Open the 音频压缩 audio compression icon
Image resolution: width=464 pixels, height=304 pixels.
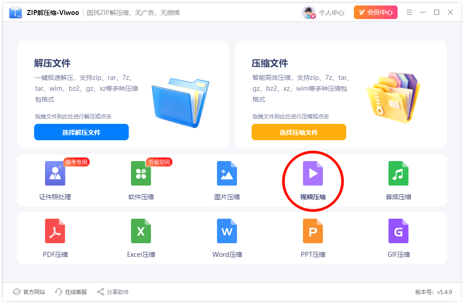click(398, 173)
